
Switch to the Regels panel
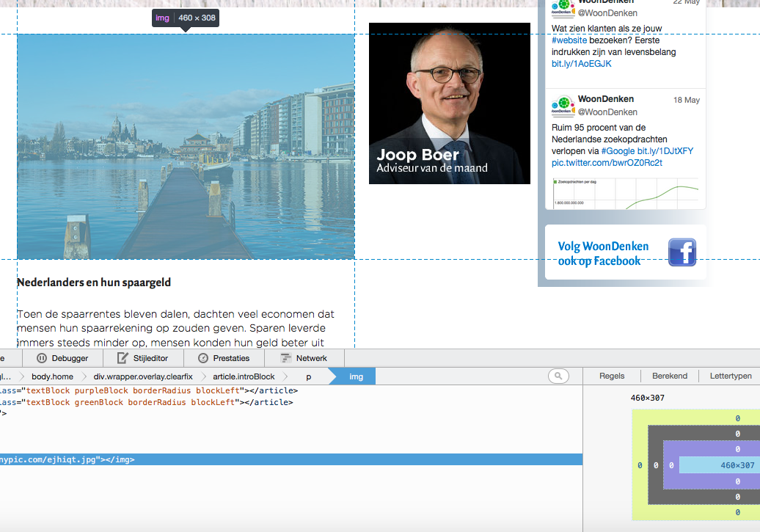point(612,376)
